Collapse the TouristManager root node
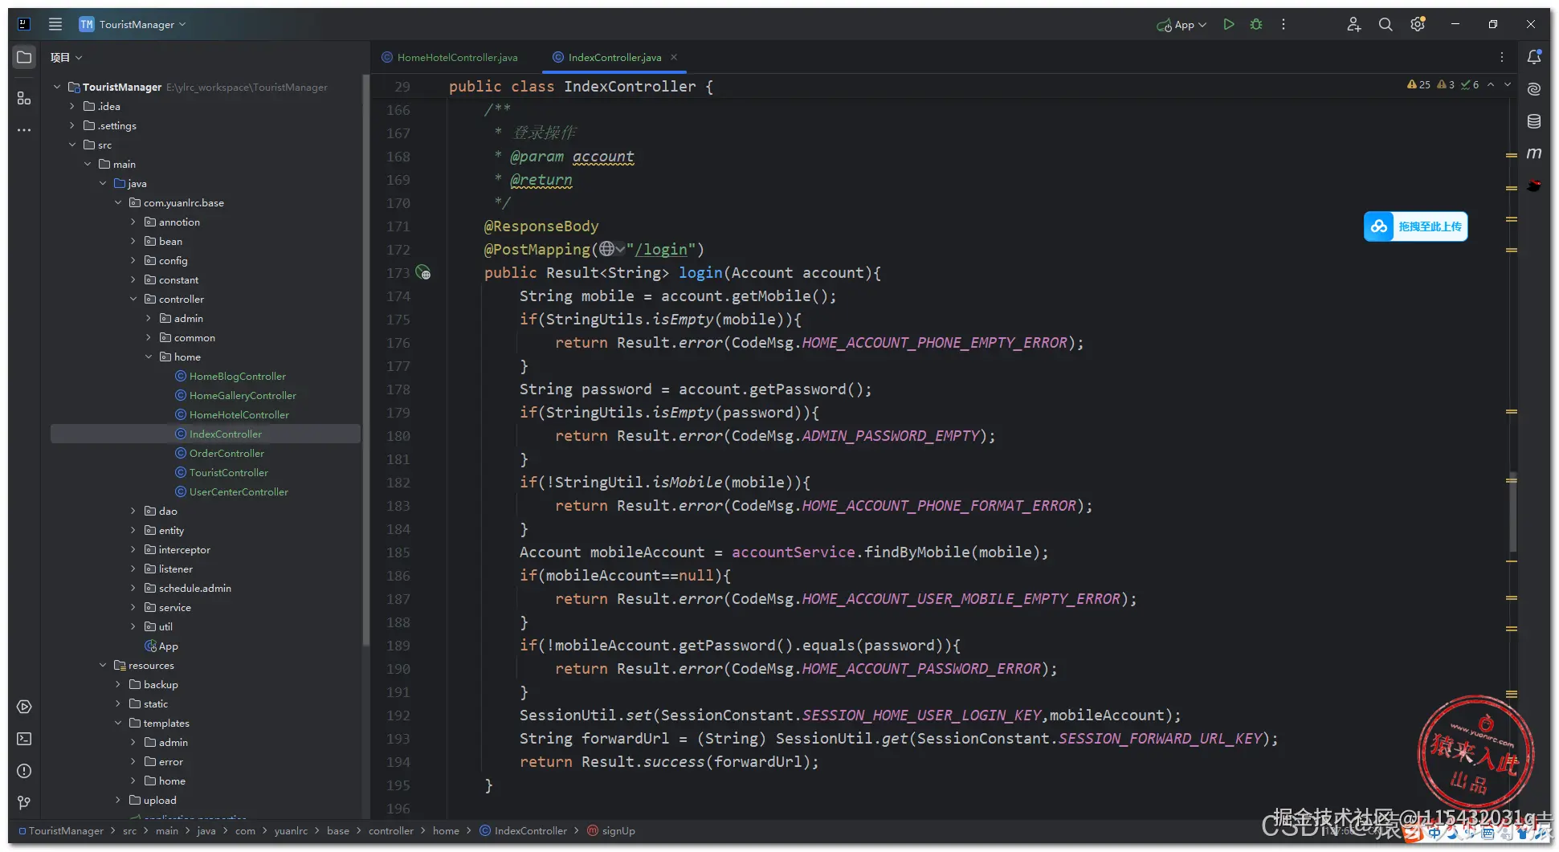Screen dimensions: 1559x852 [57, 87]
